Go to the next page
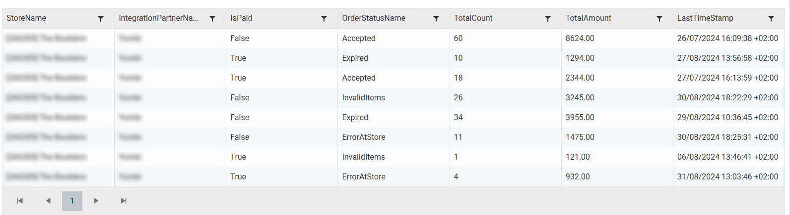This screenshot has height=215, width=790. [96, 201]
